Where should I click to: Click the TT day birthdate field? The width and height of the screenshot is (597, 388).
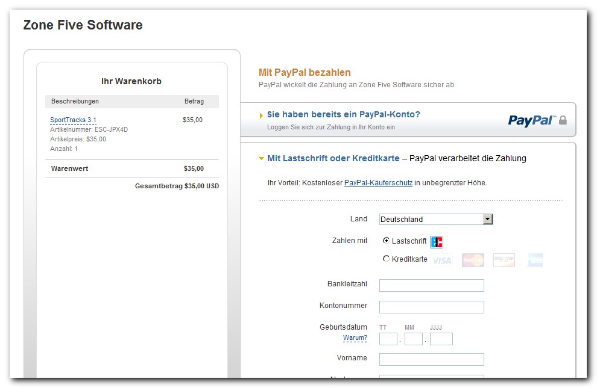click(388, 339)
